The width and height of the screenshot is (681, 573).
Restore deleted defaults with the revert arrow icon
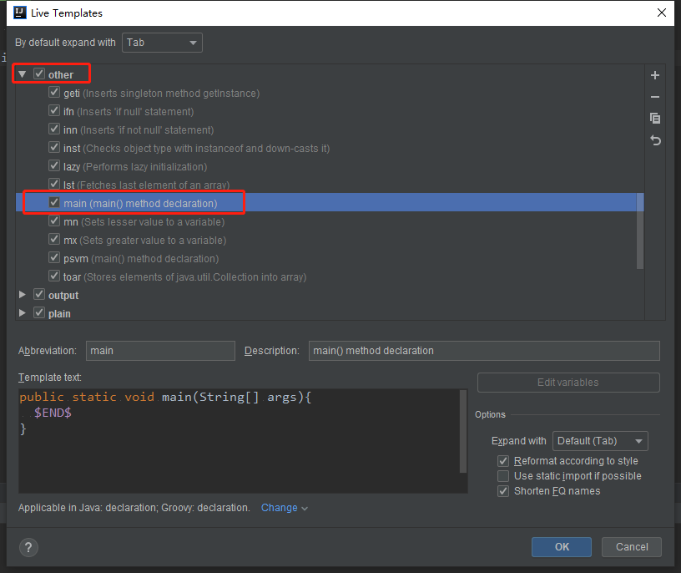pos(655,140)
